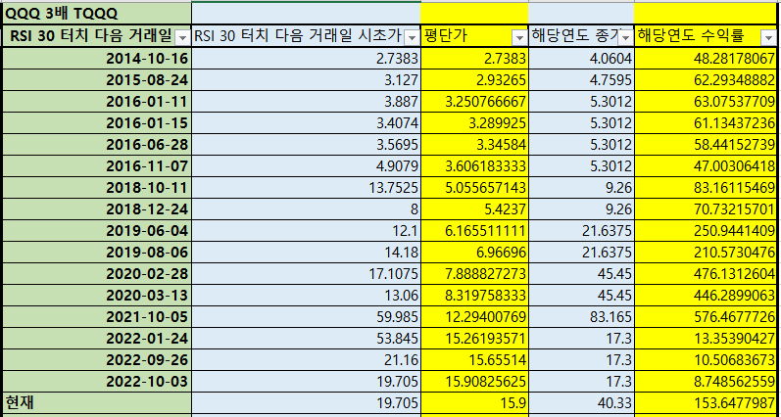Select date cell 2019-08-06
Screen dimensions: 781x417
(x=97, y=253)
